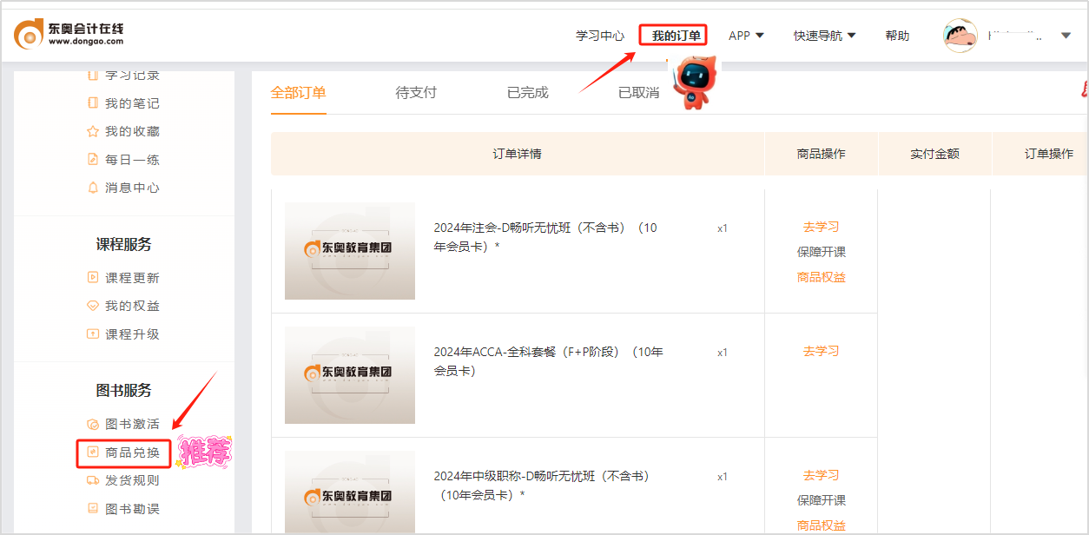Click the 我的权益 diamond icon
Viewport: 1089px width, 535px height.
[93, 306]
